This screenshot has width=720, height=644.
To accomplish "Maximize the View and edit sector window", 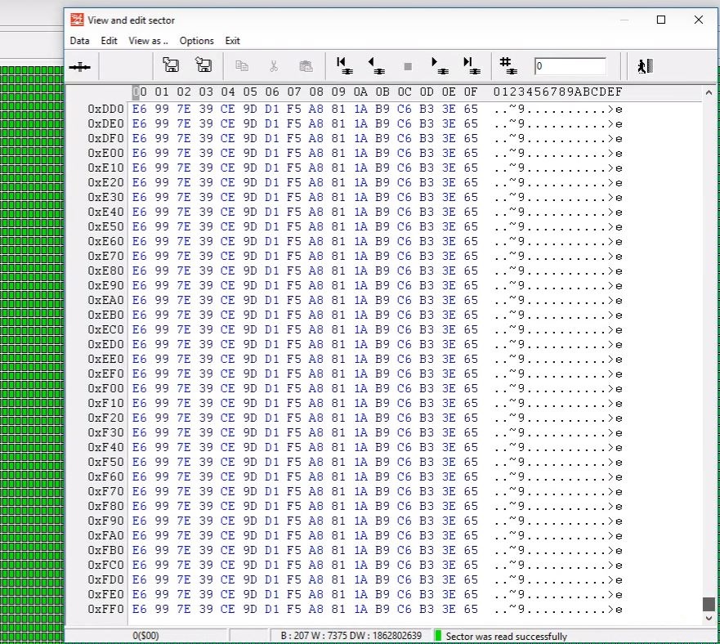I will 661,20.
